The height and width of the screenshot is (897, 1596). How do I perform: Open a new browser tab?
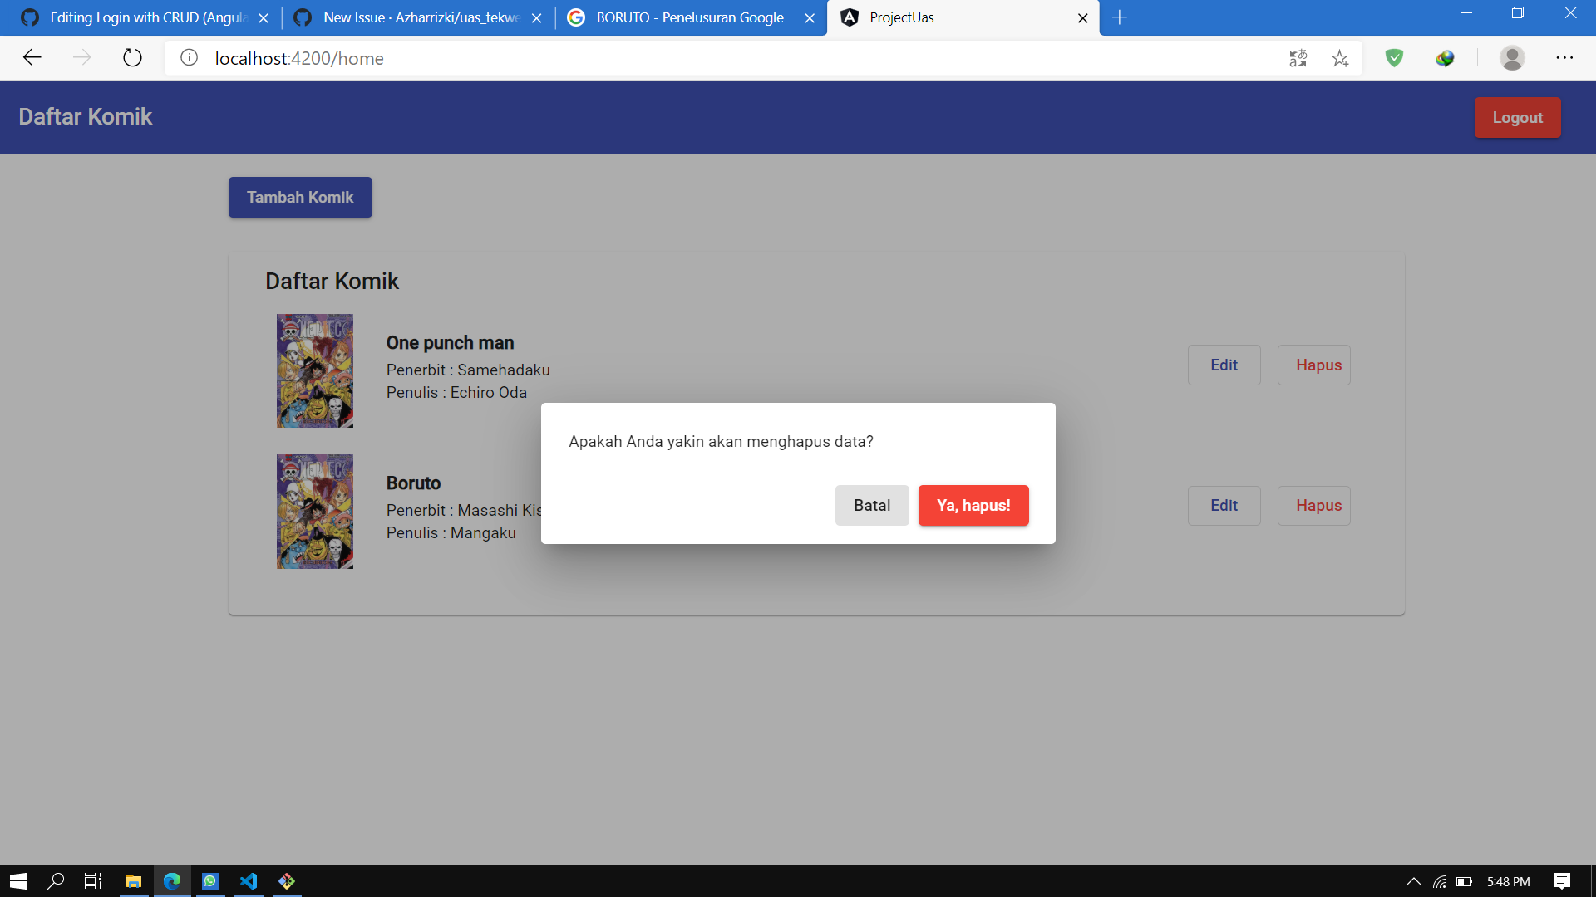tap(1120, 17)
